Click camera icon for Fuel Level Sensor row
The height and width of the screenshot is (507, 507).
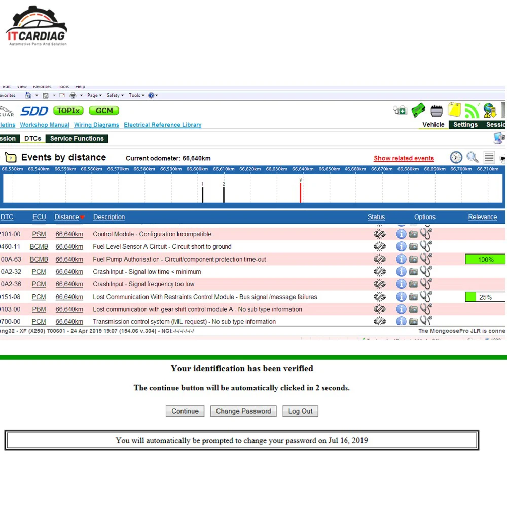(x=413, y=247)
